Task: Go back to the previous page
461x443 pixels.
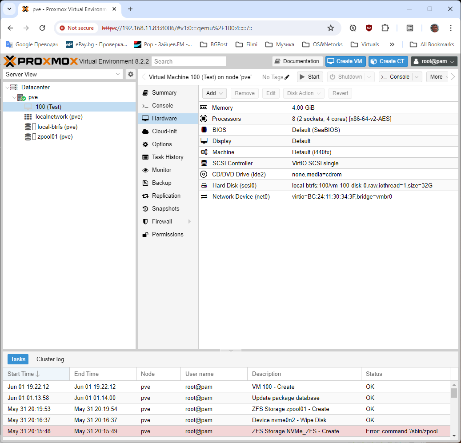Action: [x=10, y=28]
